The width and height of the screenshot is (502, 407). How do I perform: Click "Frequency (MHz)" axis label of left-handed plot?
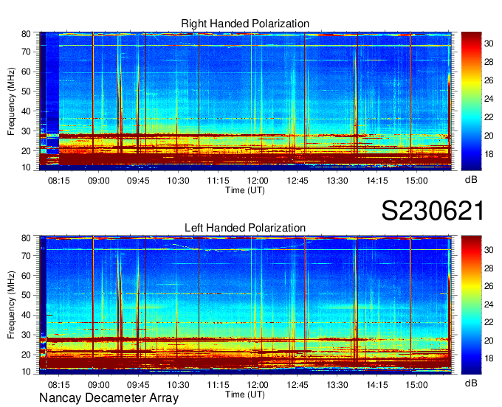[11, 305]
